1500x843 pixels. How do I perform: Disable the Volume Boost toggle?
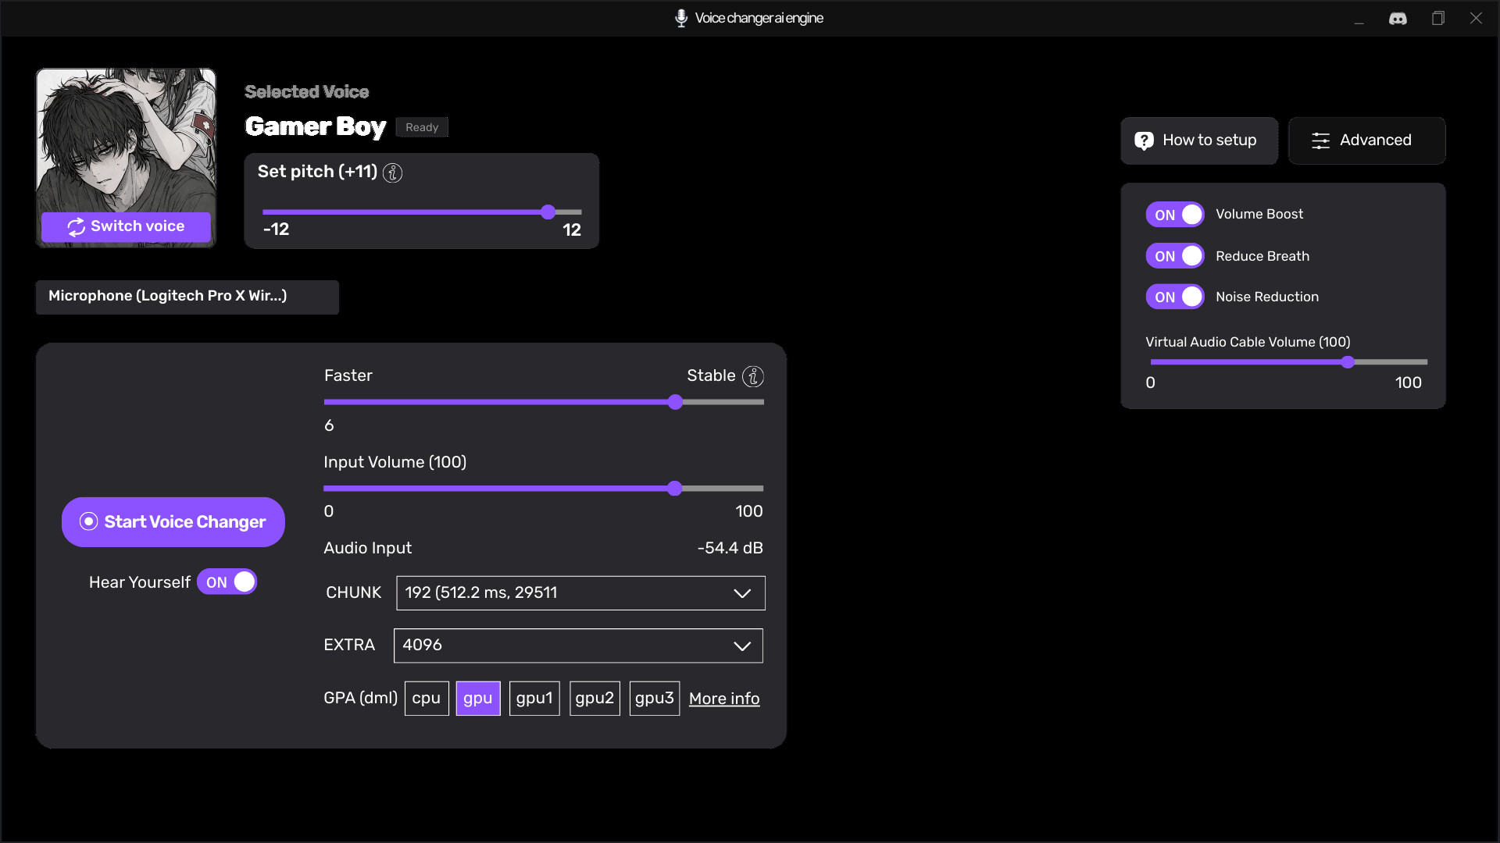1174,215
